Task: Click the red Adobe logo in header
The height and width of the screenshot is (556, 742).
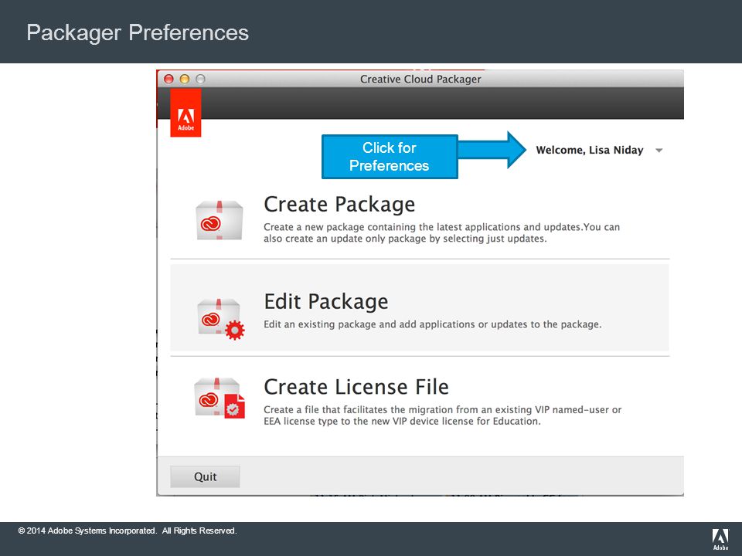Action: coord(185,114)
